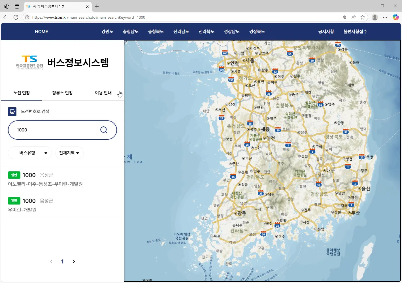The height and width of the screenshot is (283, 402).
Task: Click the magnifier icon to search route 1000
Action: [x=103, y=130]
